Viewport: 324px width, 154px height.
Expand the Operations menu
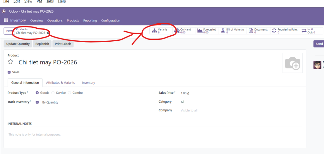pos(55,21)
